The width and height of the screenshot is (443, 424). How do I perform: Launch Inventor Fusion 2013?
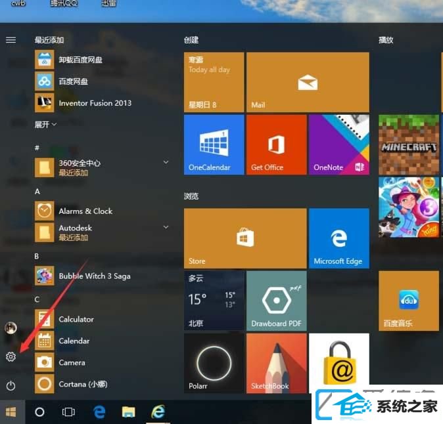click(103, 103)
